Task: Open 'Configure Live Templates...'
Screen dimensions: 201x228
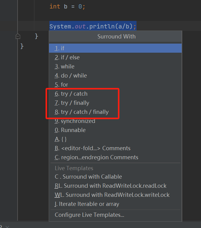Action: point(90,215)
